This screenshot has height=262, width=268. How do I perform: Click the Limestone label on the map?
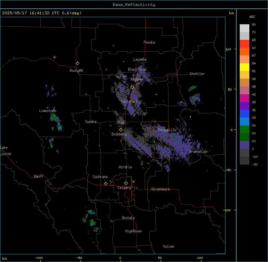[x=48, y=111]
